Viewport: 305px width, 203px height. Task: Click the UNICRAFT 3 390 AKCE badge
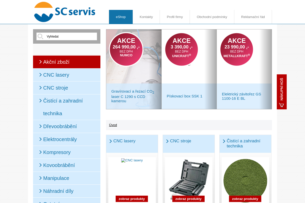181,49
